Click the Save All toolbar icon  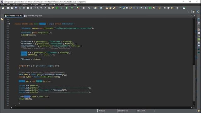(x=12, y=8)
